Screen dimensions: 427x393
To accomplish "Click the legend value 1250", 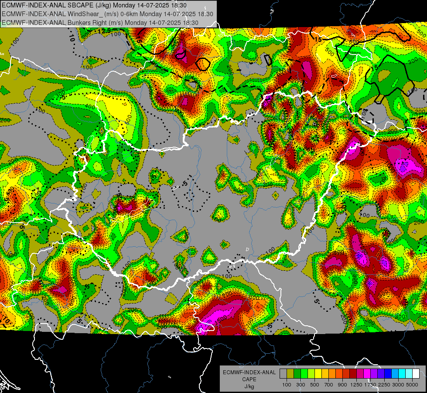I will [356, 385].
